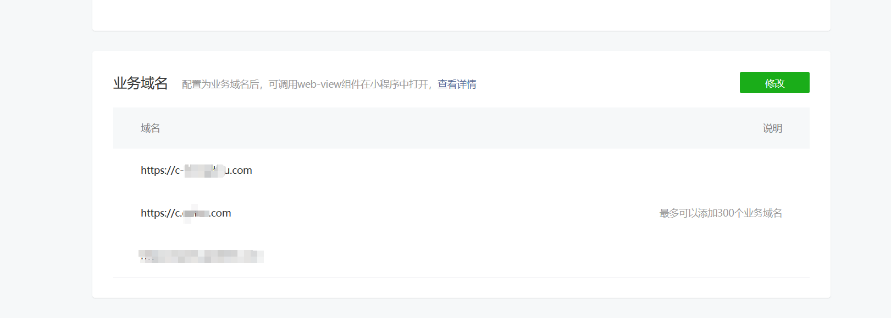
Task: Click the 说明 column header
Action: (x=772, y=128)
